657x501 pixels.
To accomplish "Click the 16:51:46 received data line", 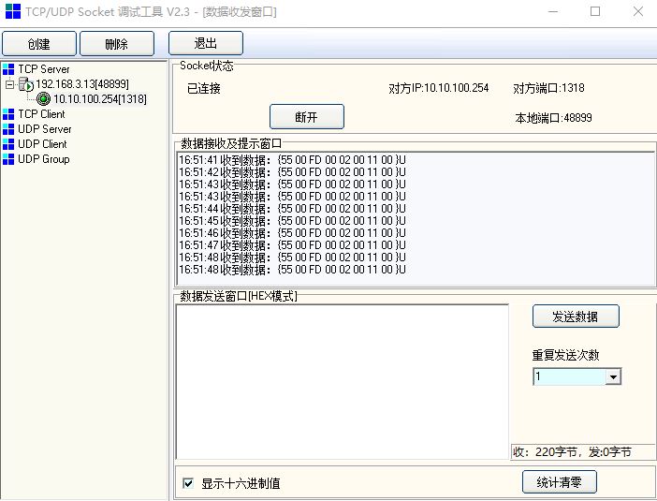I will [x=292, y=233].
